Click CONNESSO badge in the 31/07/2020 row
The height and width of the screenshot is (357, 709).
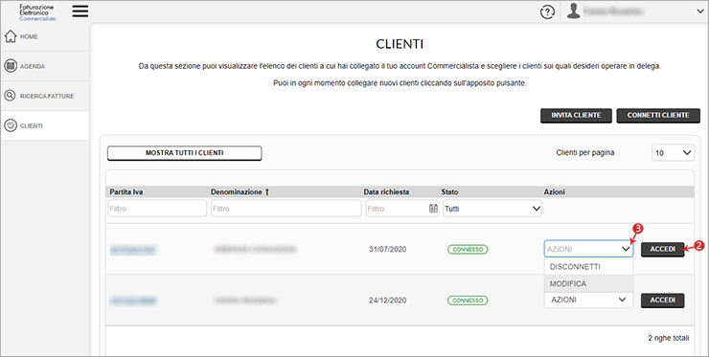pyautogui.click(x=468, y=250)
